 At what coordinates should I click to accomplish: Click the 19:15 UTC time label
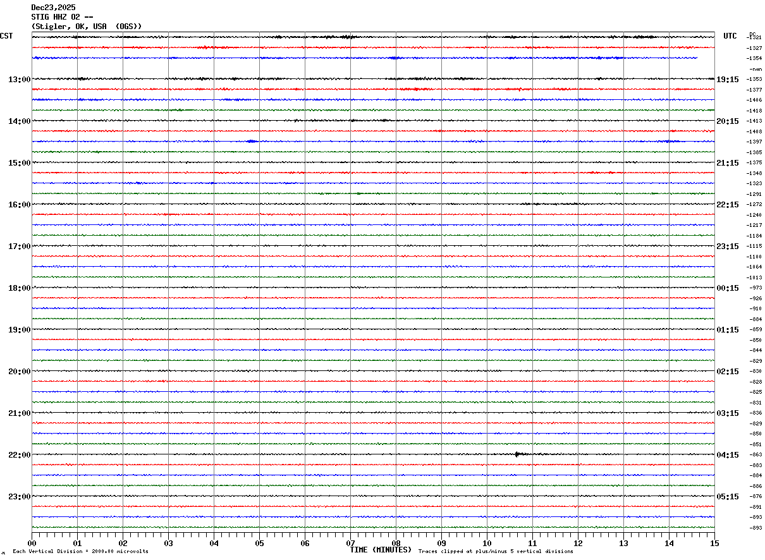click(728, 80)
